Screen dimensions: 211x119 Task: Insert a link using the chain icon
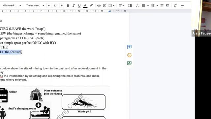pyautogui.click(x=99, y=6)
